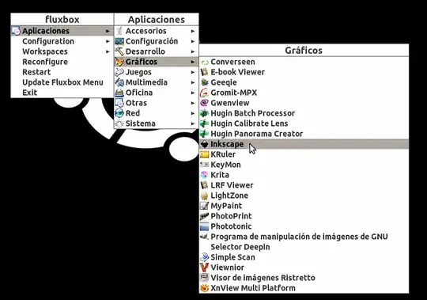This screenshot has width=427, height=300.
Task: Expand the Desarrollo submenu arrow
Action: coord(193,51)
